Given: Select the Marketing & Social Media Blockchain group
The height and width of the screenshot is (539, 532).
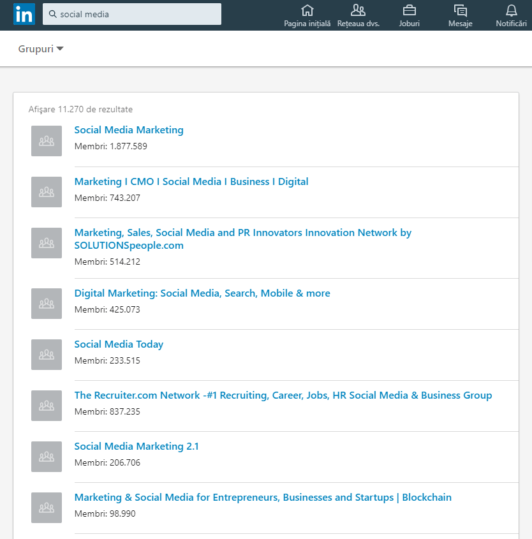Looking at the screenshot, I should coord(263,497).
